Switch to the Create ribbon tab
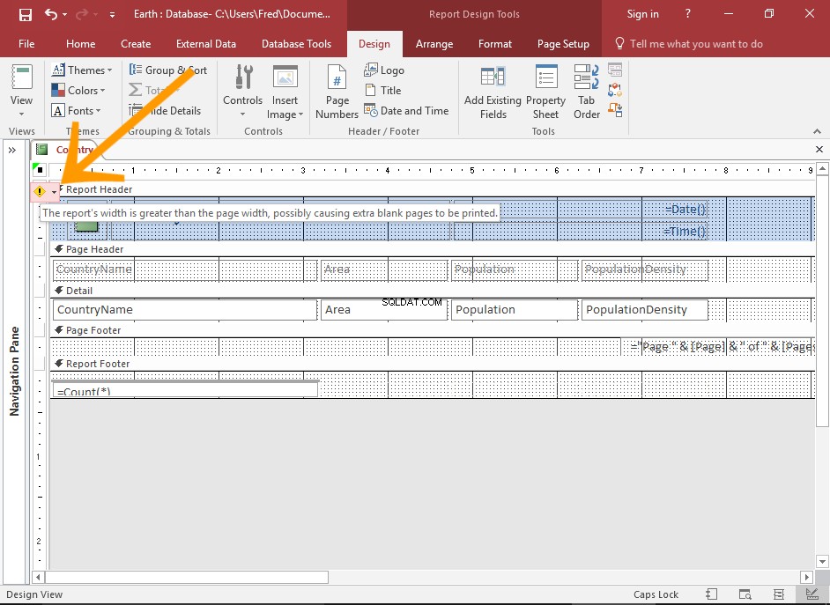 click(x=136, y=44)
